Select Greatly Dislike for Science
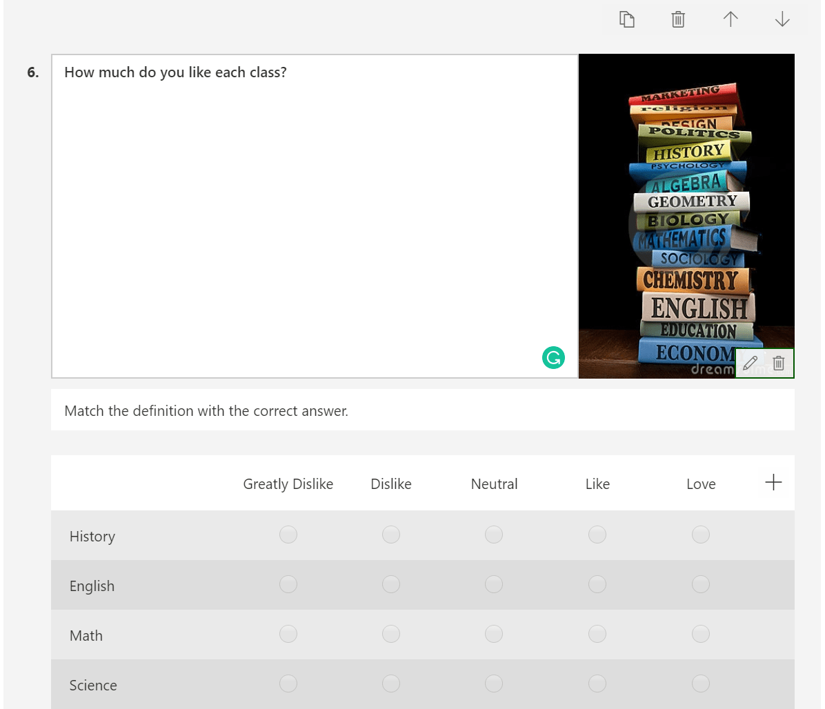The height and width of the screenshot is (709, 825). pos(288,683)
